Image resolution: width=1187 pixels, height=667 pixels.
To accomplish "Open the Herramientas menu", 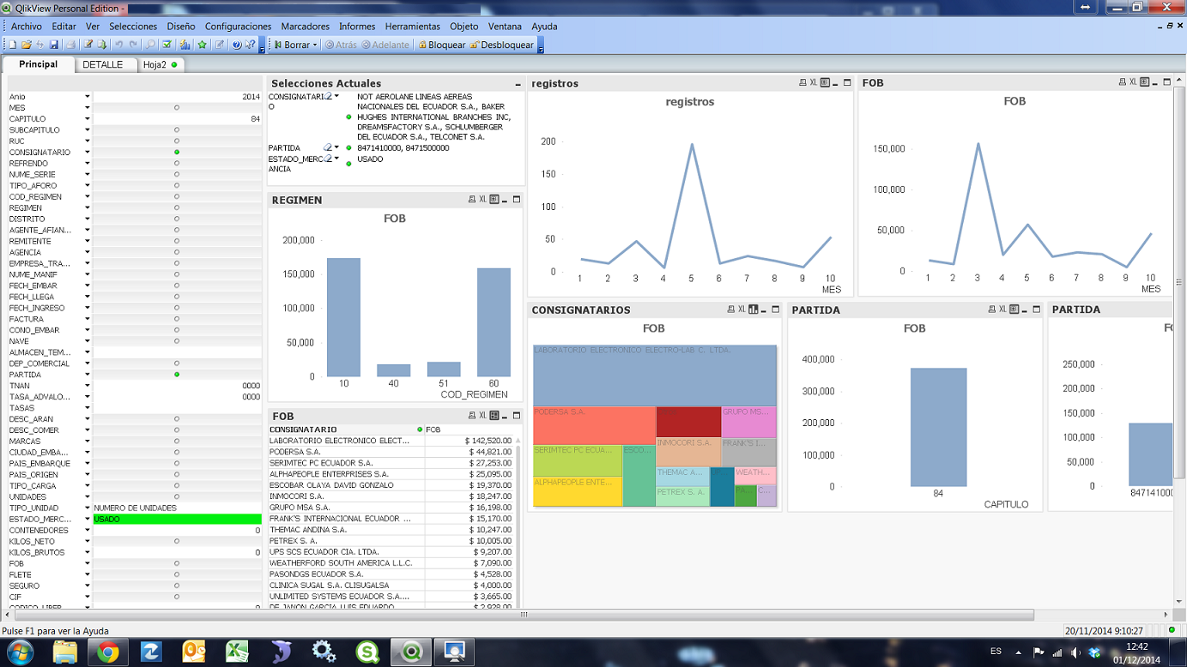I will (x=412, y=27).
